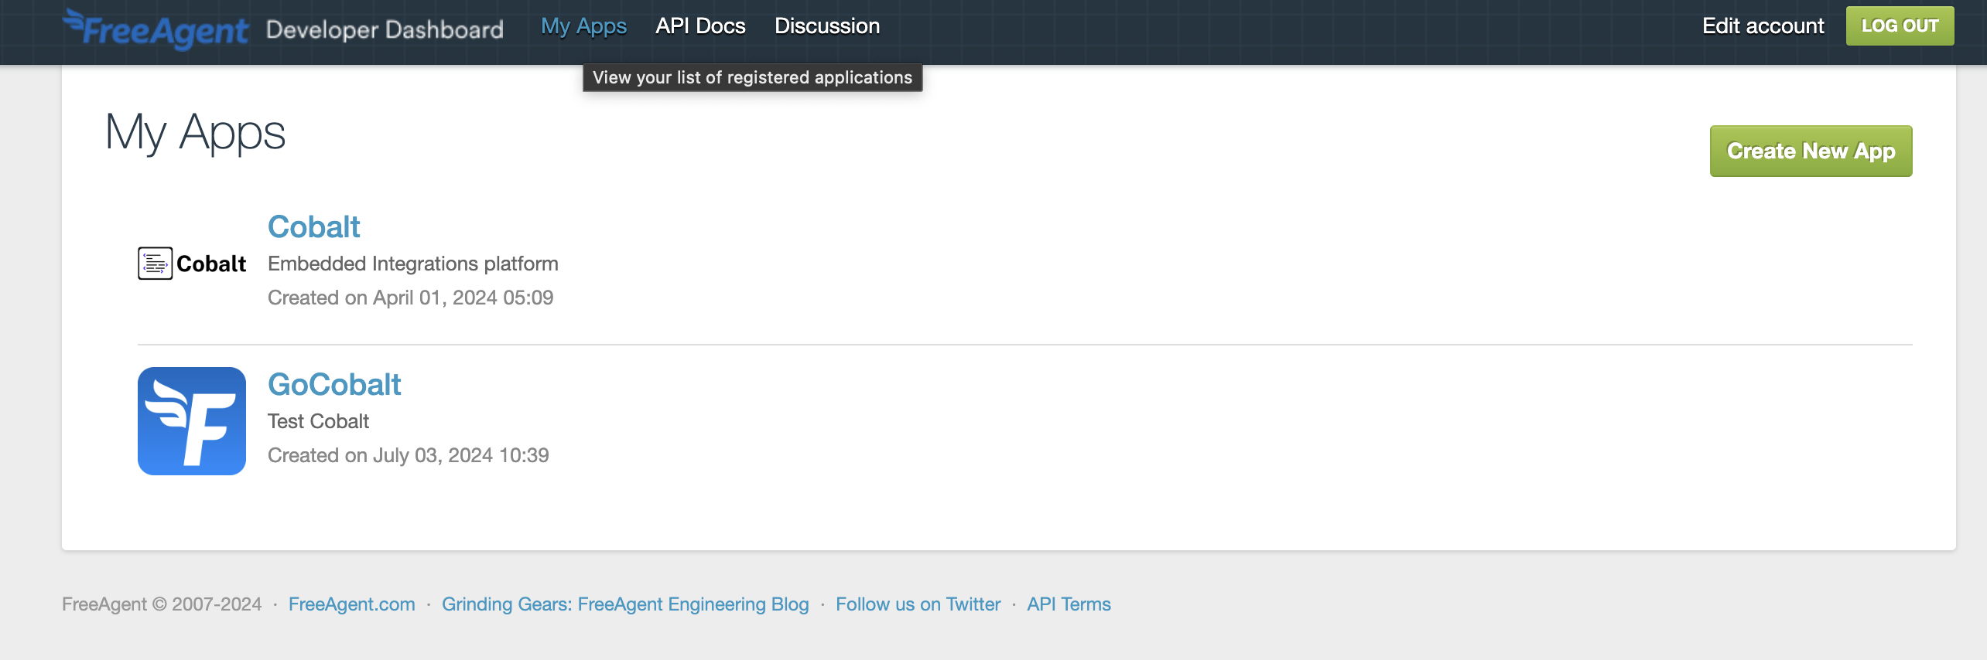The image size is (1987, 660).
Task: Click the LOG OUT button
Action: pyautogui.click(x=1900, y=26)
